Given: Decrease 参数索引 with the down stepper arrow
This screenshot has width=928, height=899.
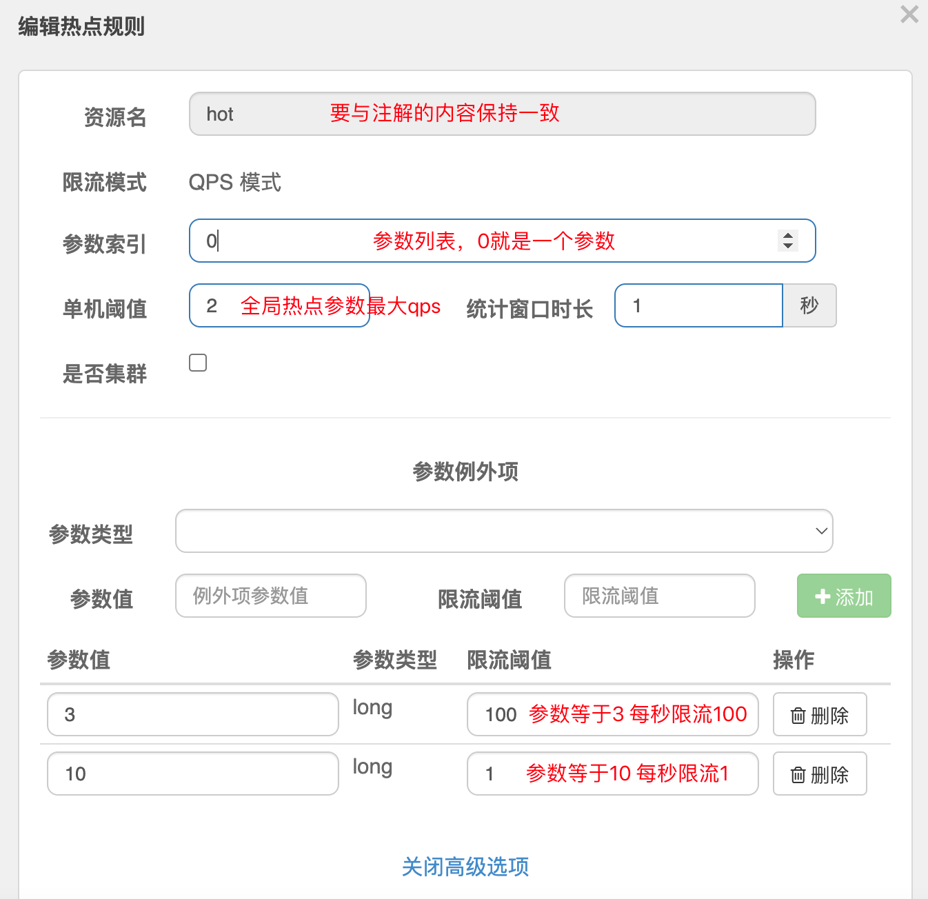Looking at the screenshot, I should (x=787, y=245).
